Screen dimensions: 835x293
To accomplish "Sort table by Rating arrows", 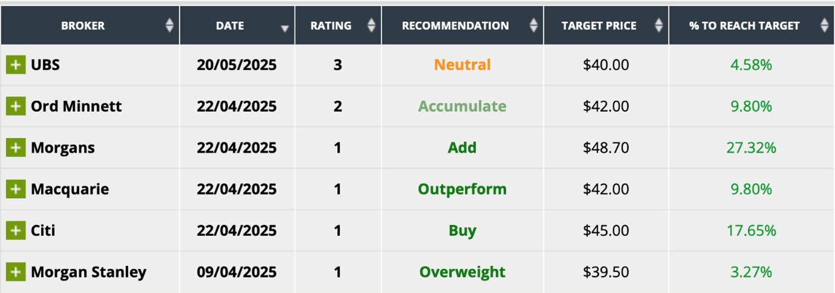I will pyautogui.click(x=371, y=25).
